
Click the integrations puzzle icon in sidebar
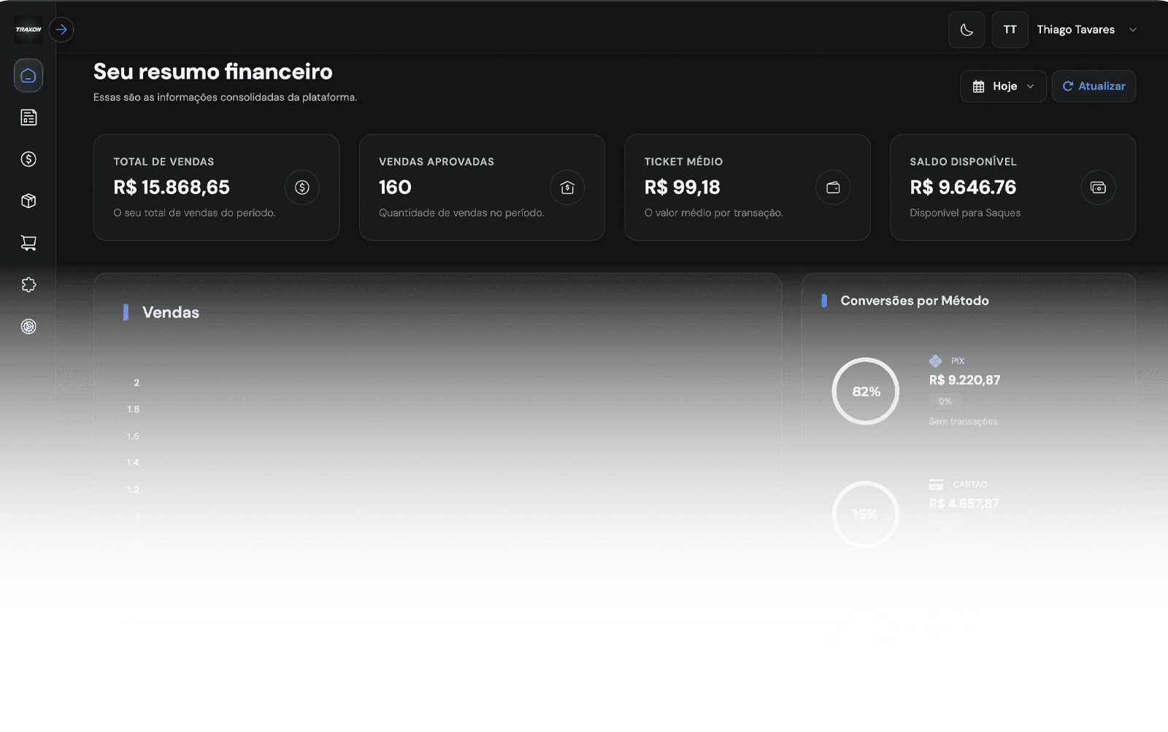click(28, 285)
